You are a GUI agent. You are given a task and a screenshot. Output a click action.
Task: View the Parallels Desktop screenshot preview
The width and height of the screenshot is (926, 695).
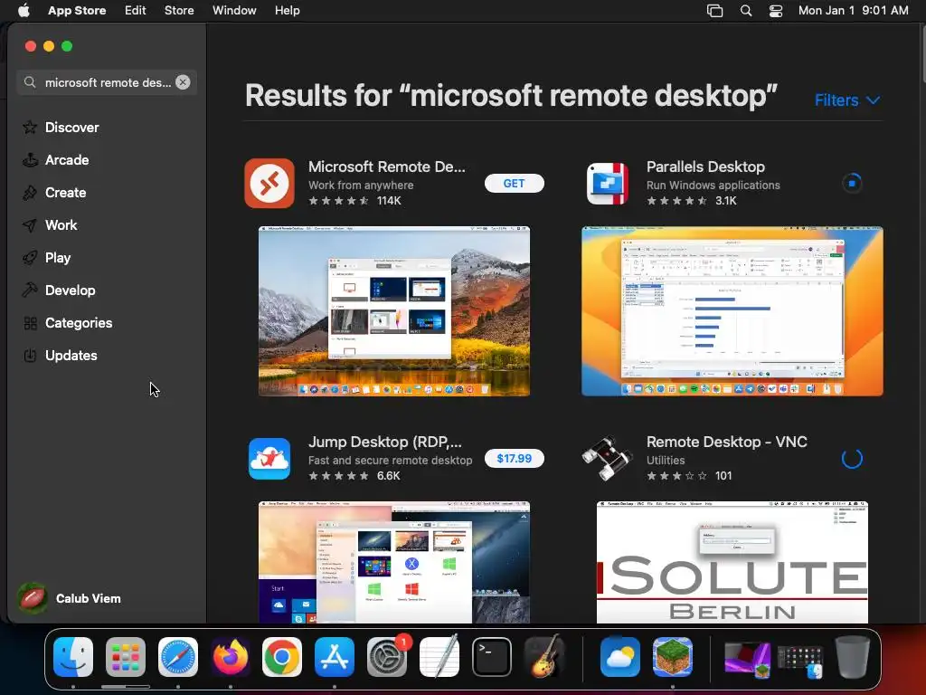[732, 311]
